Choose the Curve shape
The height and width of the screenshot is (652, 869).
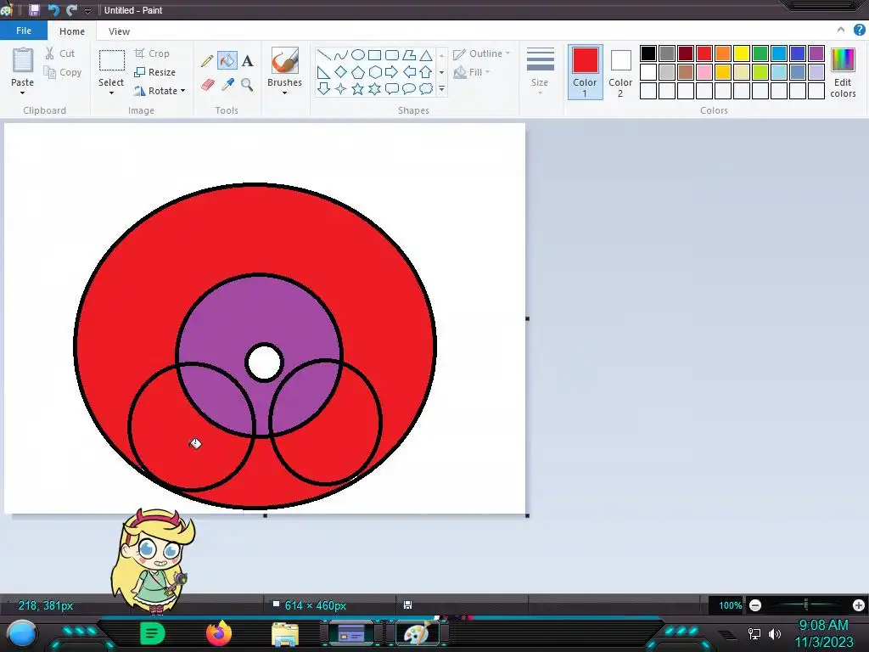coord(341,55)
